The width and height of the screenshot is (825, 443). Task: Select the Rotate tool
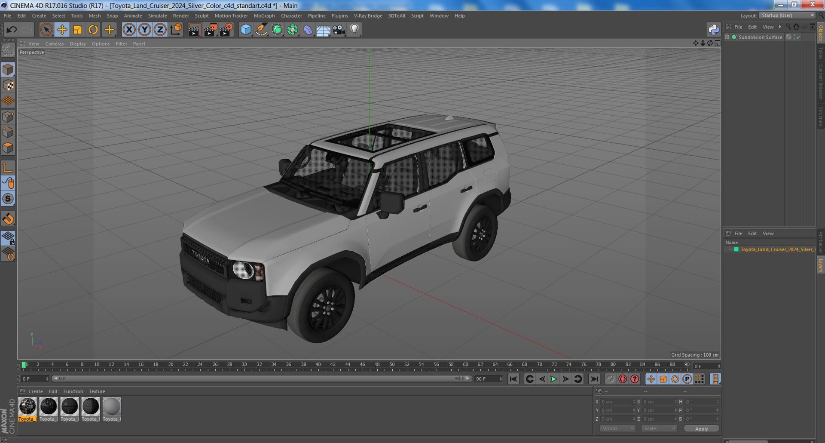(93, 30)
